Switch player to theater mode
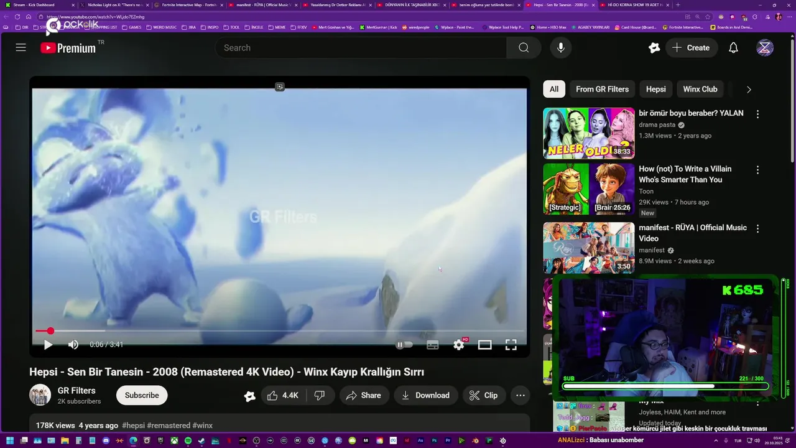The height and width of the screenshot is (448, 796). pyautogui.click(x=484, y=345)
